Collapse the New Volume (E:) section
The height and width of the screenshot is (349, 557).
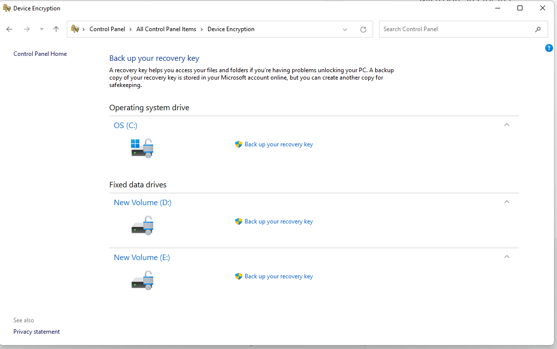507,257
